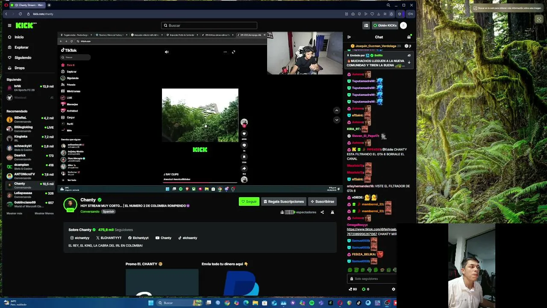Click the browser heart favorites icon
The image size is (547, 308).
372,14
